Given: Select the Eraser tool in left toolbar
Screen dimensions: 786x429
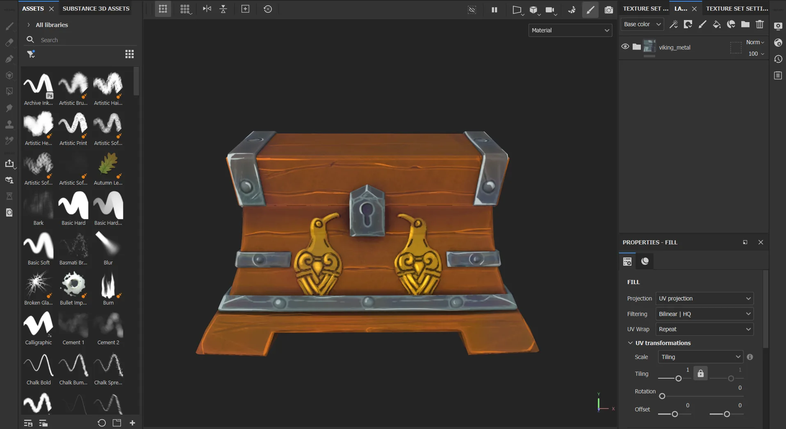Looking at the screenshot, I should pyautogui.click(x=9, y=43).
